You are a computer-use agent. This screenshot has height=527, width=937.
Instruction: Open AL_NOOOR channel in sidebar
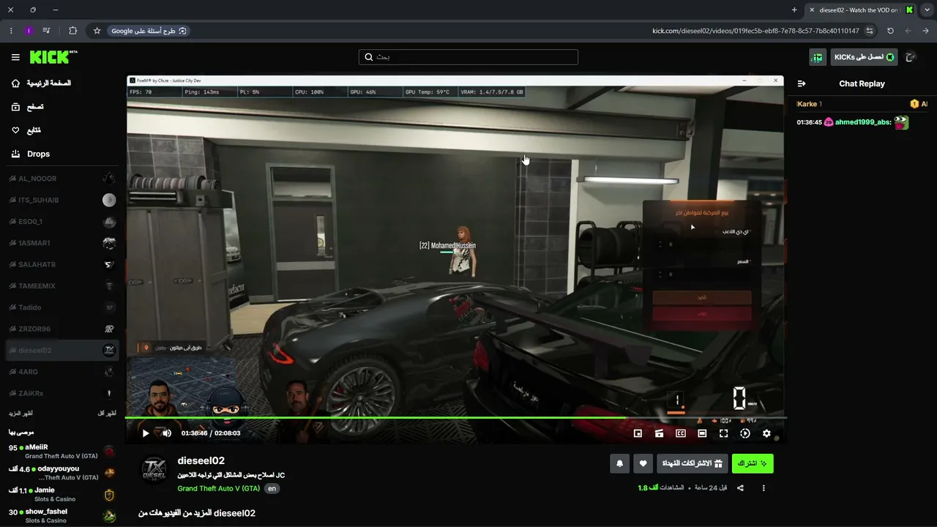(62, 179)
